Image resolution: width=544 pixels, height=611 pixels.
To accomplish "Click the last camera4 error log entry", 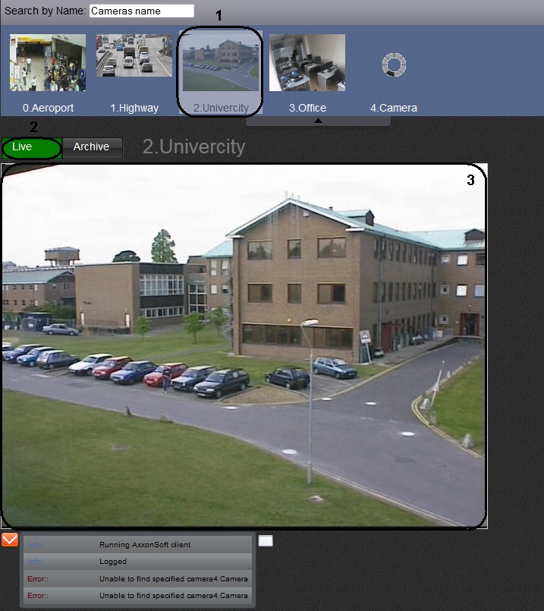I will pyautogui.click(x=173, y=596).
